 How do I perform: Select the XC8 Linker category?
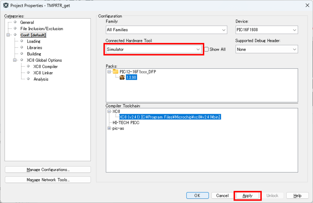[43, 73]
